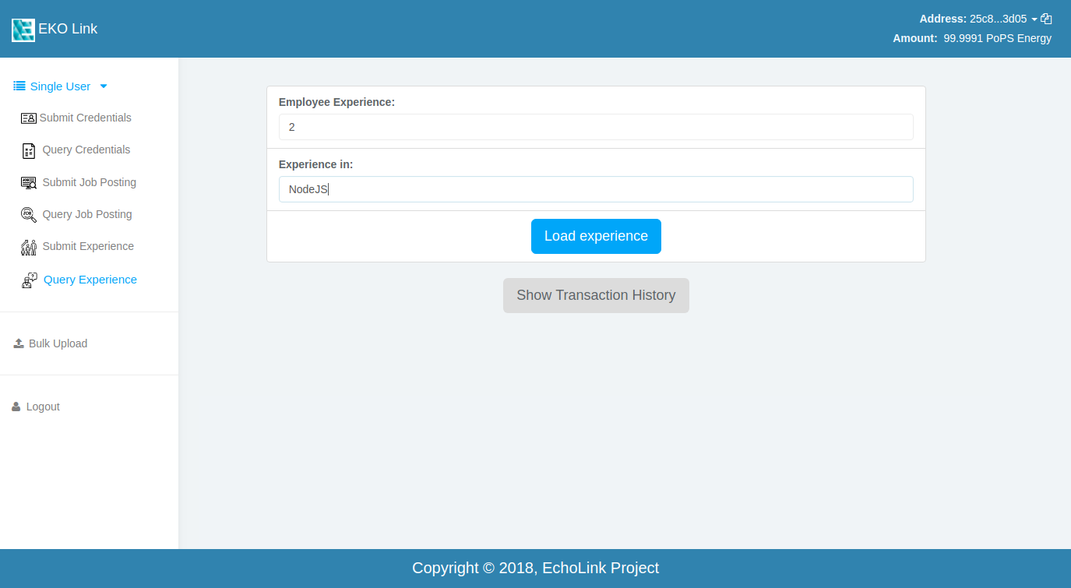Viewport: 1071px width, 588px height.
Task: Click the Single User menu label
Action: point(60,86)
